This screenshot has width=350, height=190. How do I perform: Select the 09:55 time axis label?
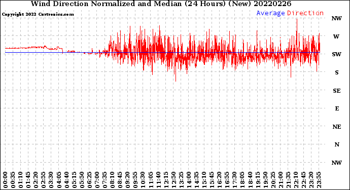click(x=135, y=180)
